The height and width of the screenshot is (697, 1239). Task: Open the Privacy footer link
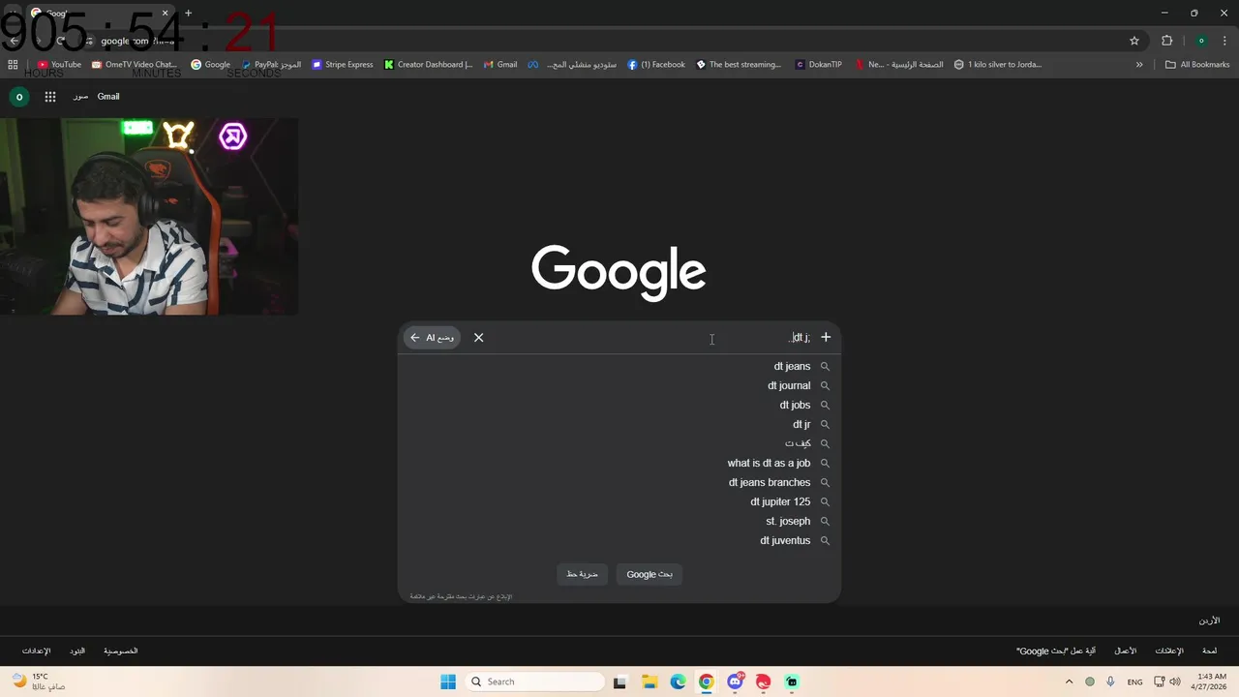[121, 651]
